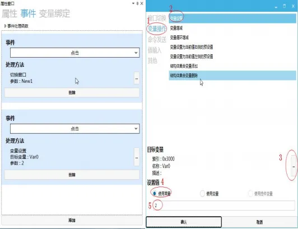This screenshot has height=229, width=298.
Task: Focus the set-value input containing 2
Action: pos(224,205)
